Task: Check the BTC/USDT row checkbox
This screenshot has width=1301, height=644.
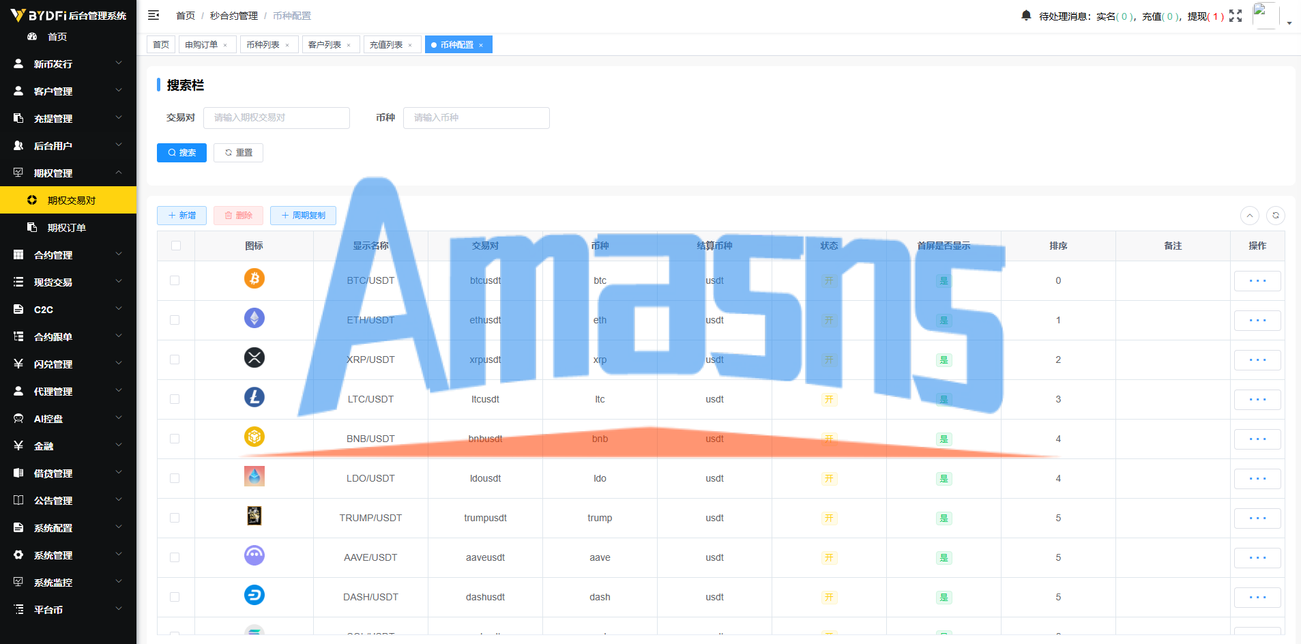Action: pyautogui.click(x=175, y=280)
